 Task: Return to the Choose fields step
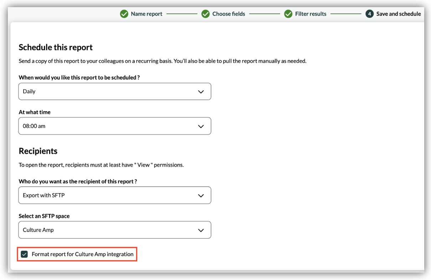coord(229,14)
